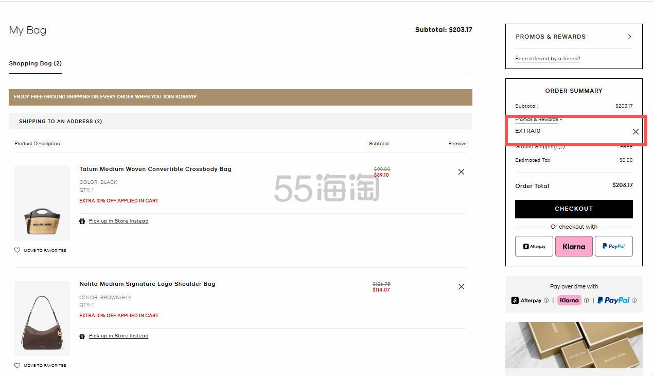This screenshot has height=376, width=653.
Task: Click 'COLOR: BROWN/BLK' text
Action: click(105, 297)
